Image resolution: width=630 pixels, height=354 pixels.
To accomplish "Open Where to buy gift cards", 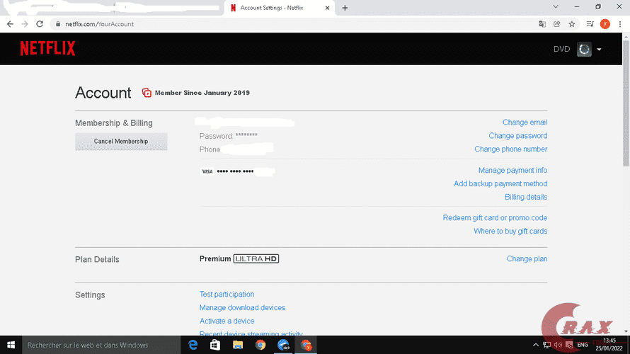I will click(510, 231).
